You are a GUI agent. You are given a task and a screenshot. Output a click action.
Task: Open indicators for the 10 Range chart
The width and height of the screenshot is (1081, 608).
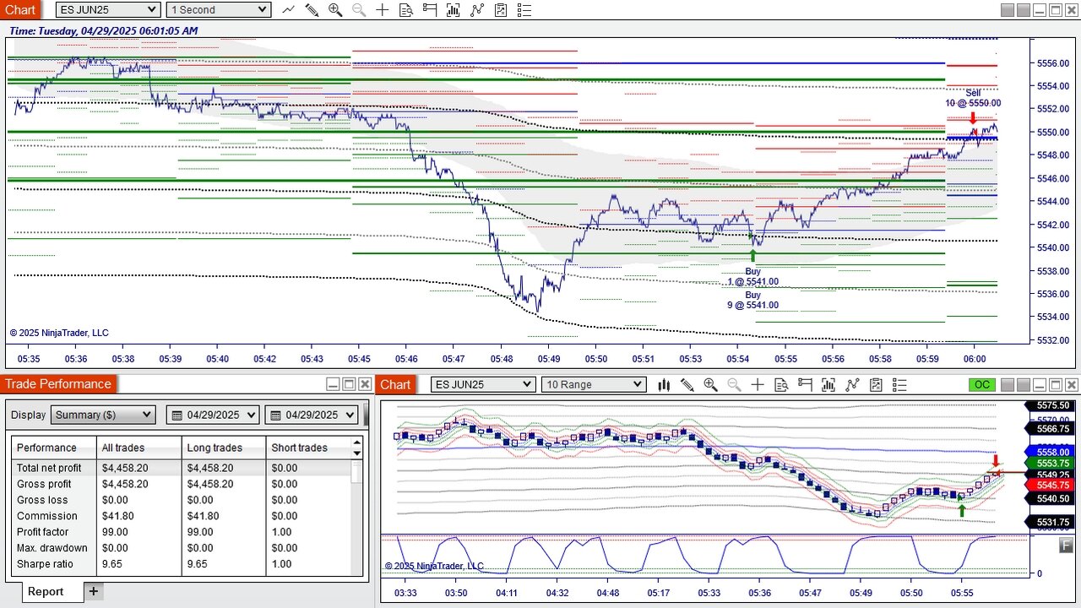click(828, 385)
